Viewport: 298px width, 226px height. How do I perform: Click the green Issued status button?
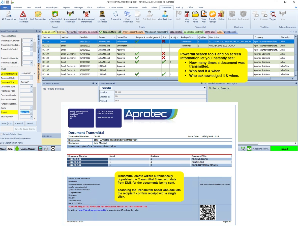tap(284, 149)
